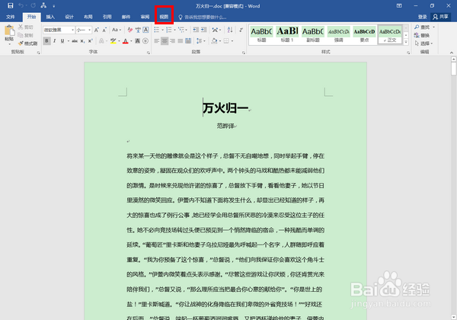Clear all formatting with the eraser icon
Viewport: 457px width, 320px height.
click(x=130, y=30)
